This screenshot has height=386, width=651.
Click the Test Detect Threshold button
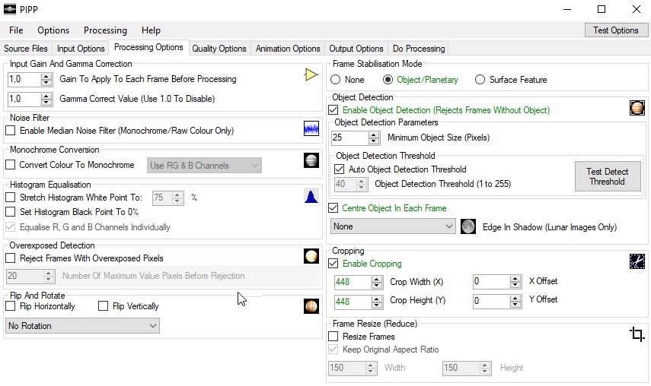(x=608, y=176)
